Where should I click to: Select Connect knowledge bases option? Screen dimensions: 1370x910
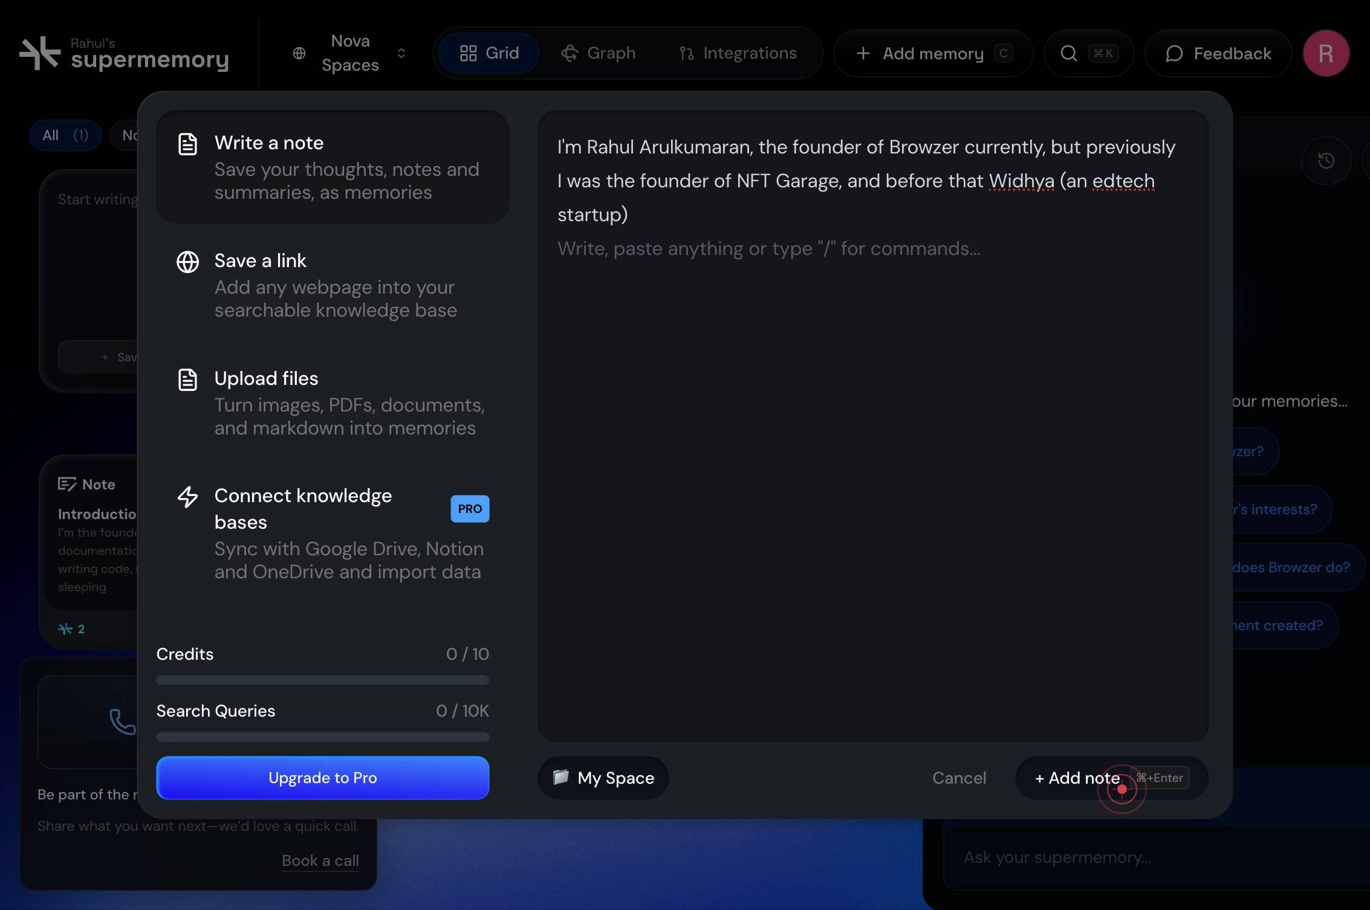coord(332,533)
